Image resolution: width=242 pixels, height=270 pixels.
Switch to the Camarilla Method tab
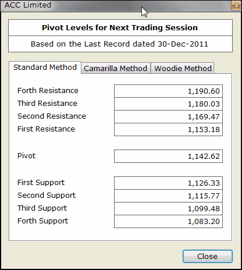point(116,68)
